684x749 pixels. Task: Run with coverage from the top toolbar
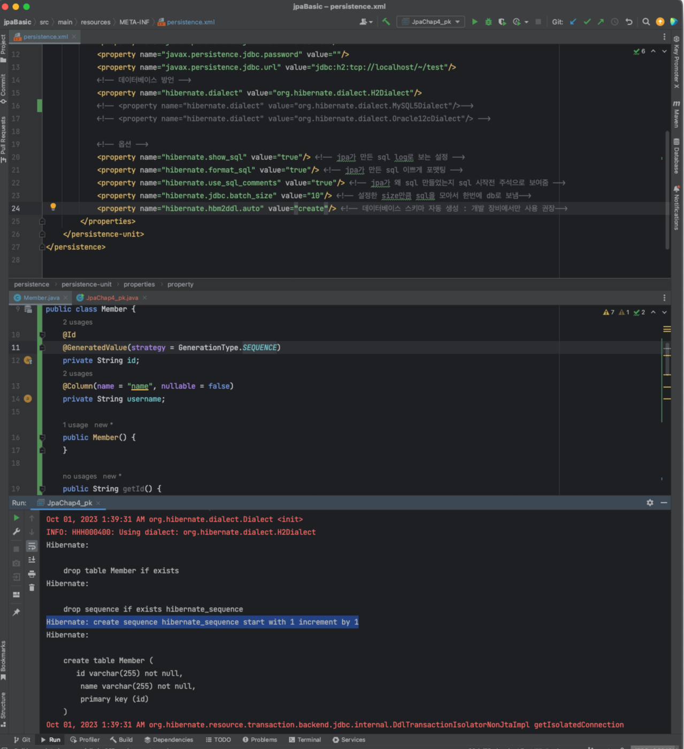(x=502, y=22)
